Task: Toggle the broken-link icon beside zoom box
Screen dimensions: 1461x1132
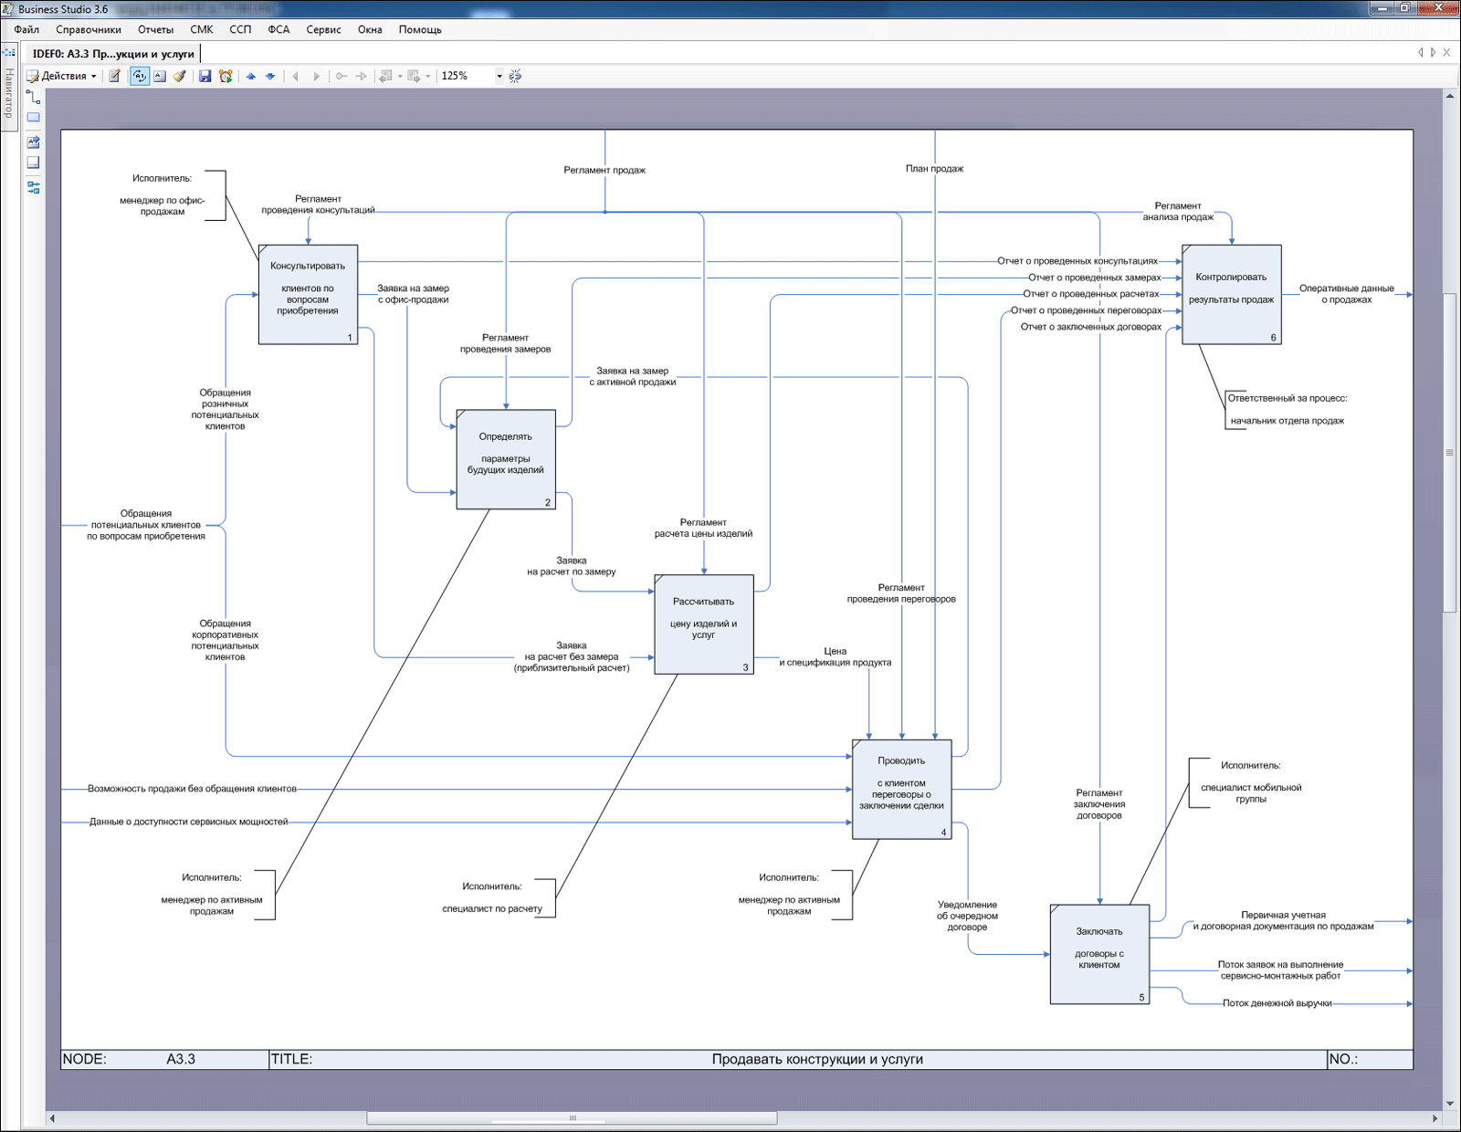Action: [515, 77]
